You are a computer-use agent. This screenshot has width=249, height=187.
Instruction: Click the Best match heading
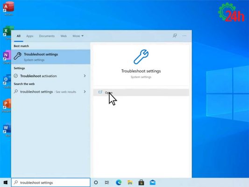tap(21, 46)
